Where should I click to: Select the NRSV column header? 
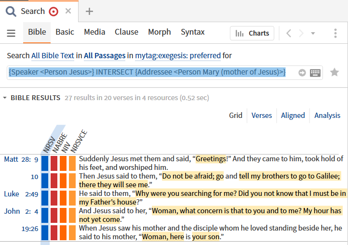click(x=49, y=144)
